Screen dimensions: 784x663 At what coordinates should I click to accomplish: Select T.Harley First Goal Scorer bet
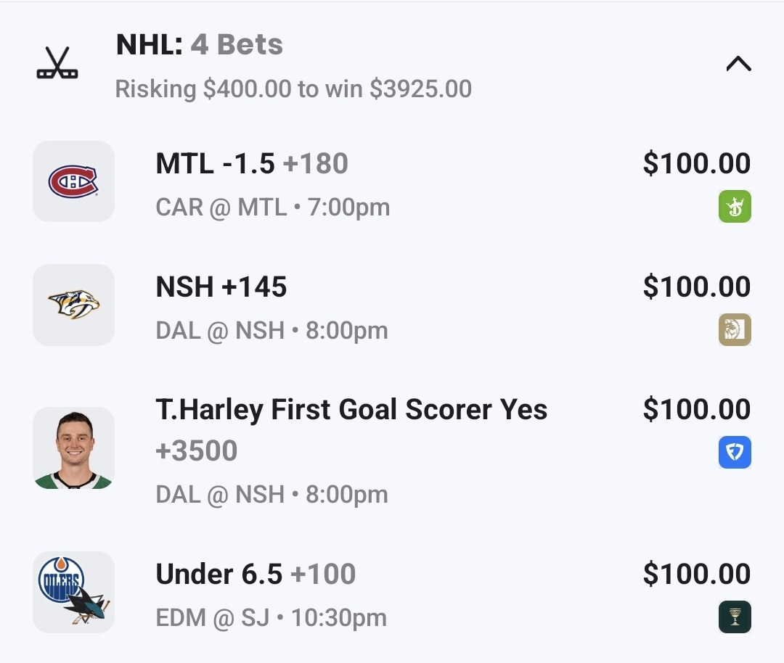click(x=351, y=411)
